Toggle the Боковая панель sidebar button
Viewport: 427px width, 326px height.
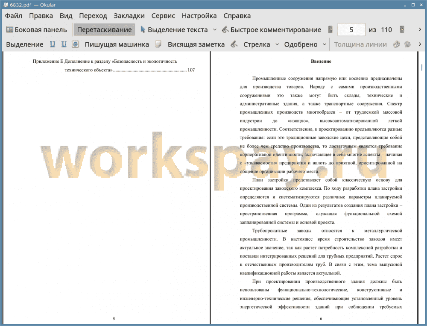[x=36, y=30]
